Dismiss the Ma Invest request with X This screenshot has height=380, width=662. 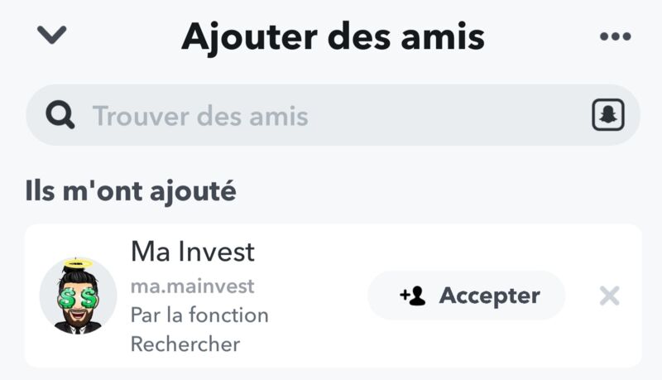pos(609,296)
